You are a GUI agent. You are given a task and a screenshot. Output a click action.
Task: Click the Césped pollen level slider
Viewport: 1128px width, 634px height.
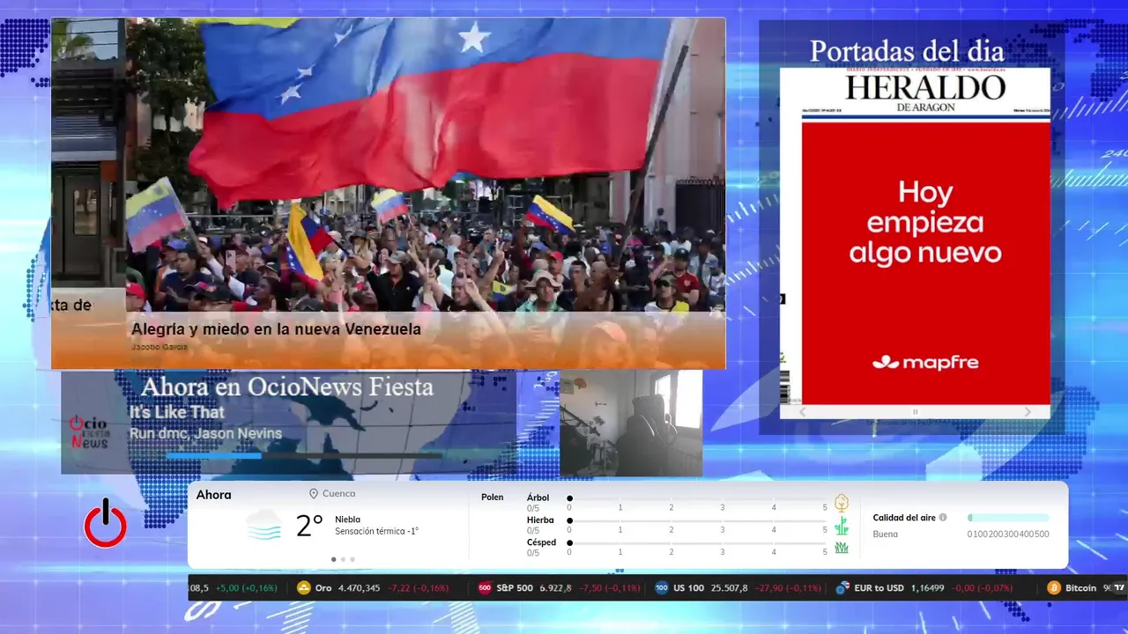tap(697, 543)
